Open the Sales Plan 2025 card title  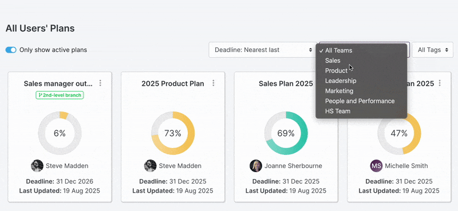coord(286,83)
